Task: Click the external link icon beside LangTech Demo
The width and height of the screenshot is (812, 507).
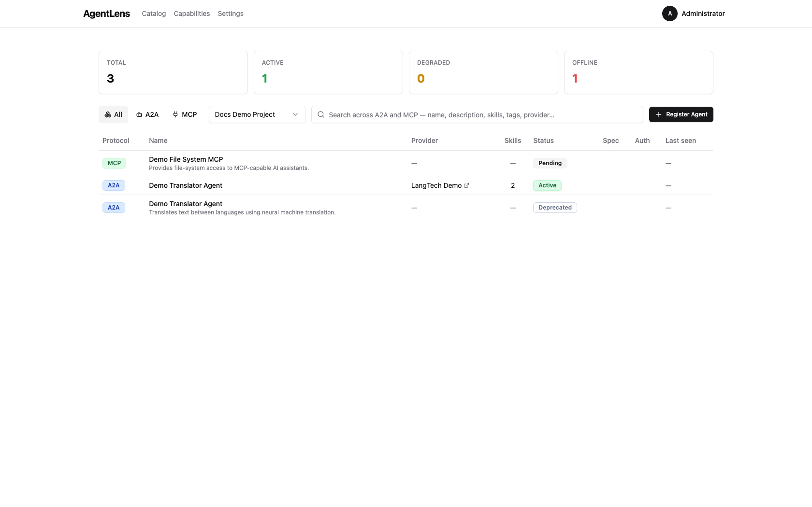Action: [x=466, y=185]
